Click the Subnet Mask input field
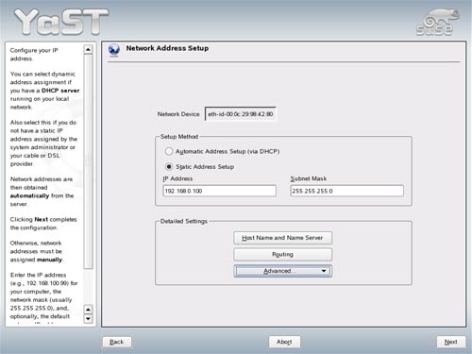Image resolution: width=472 pixels, height=354 pixels. tap(346, 191)
